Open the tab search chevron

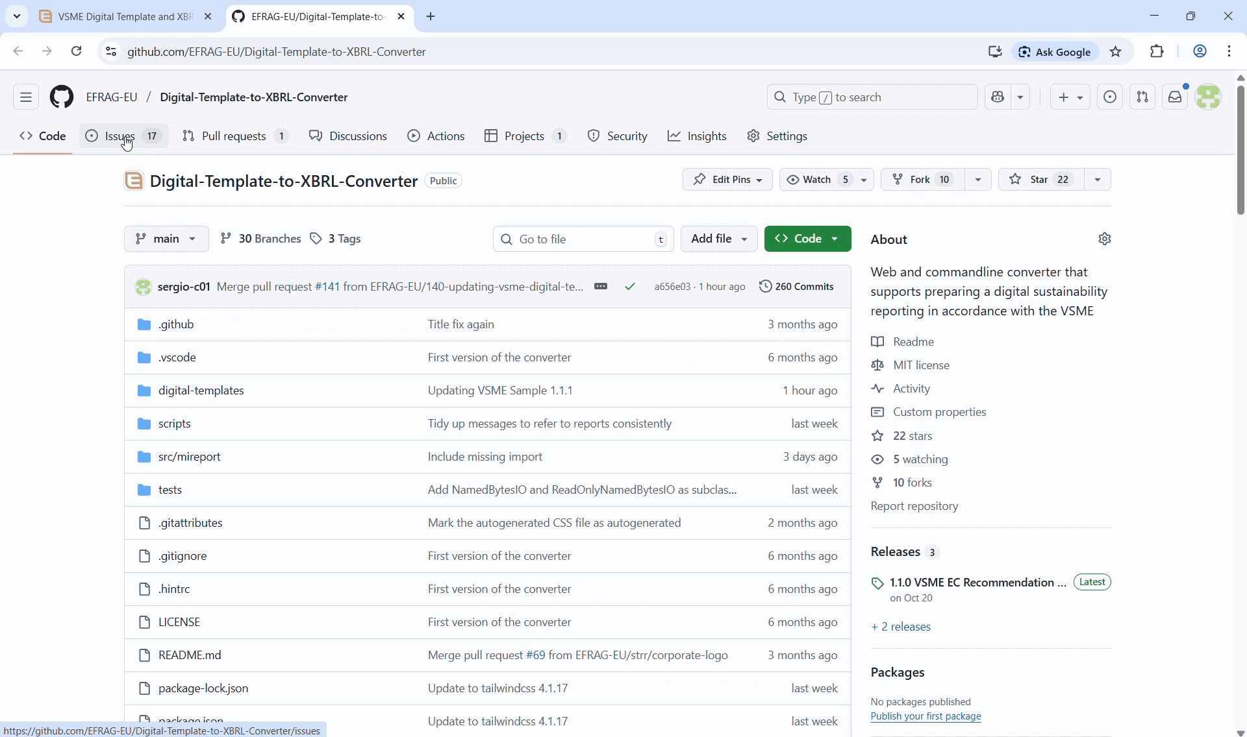pos(17,17)
